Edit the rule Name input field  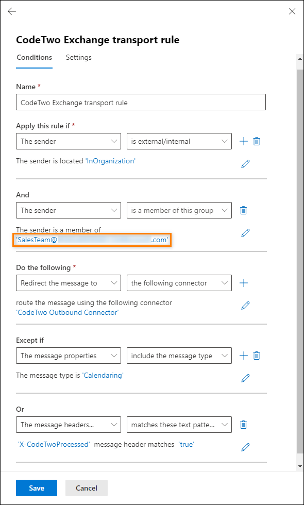pyautogui.click(x=141, y=103)
